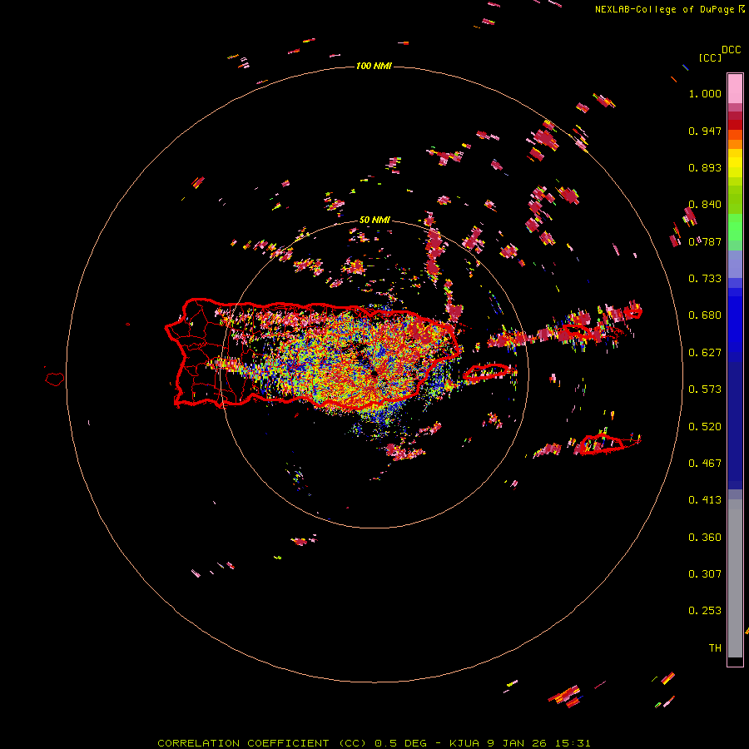Viewport: 749px width, 749px height.
Task: Click the Mona Island outline at far west
Action: coord(55,379)
